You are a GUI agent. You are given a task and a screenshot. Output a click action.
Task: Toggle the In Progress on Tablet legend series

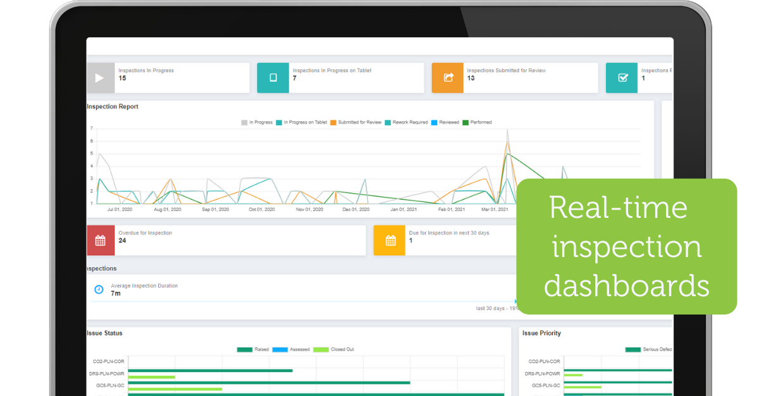301,123
